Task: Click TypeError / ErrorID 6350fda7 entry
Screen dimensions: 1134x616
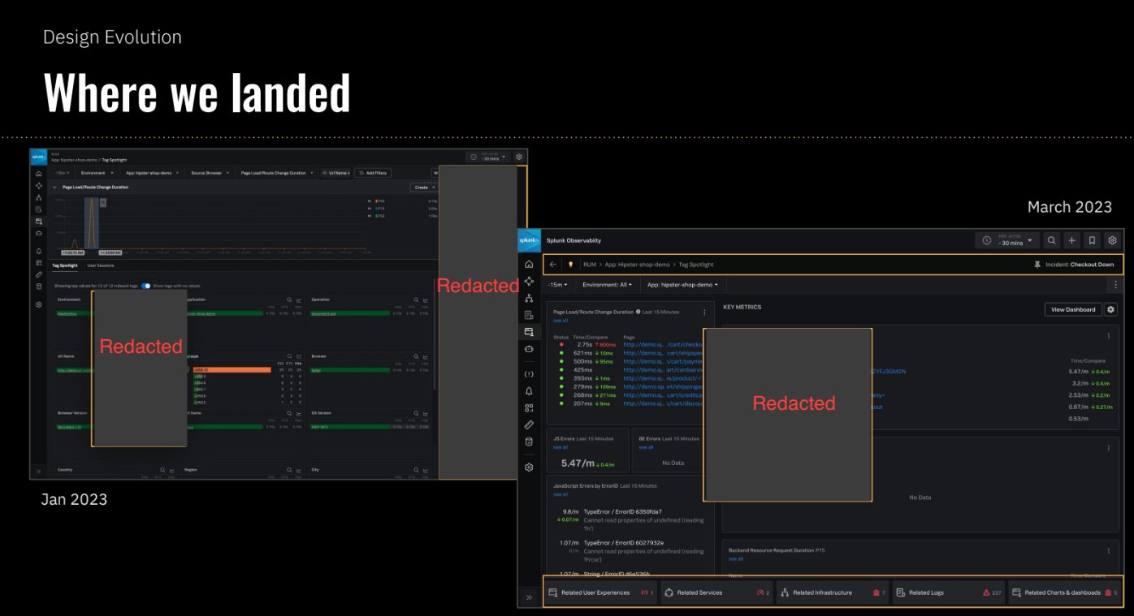Action: click(x=625, y=511)
